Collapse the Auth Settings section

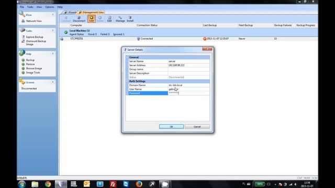(x=127, y=81)
